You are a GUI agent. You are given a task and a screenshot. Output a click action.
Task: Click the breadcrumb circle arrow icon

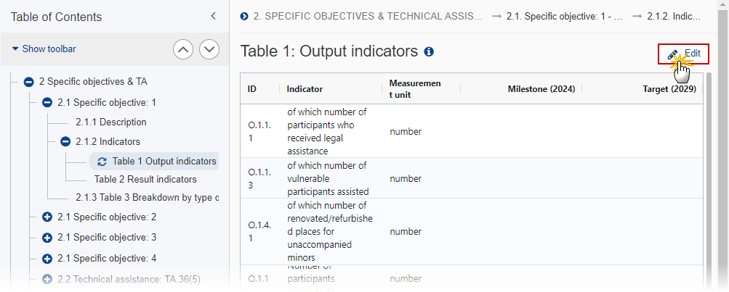[244, 17]
